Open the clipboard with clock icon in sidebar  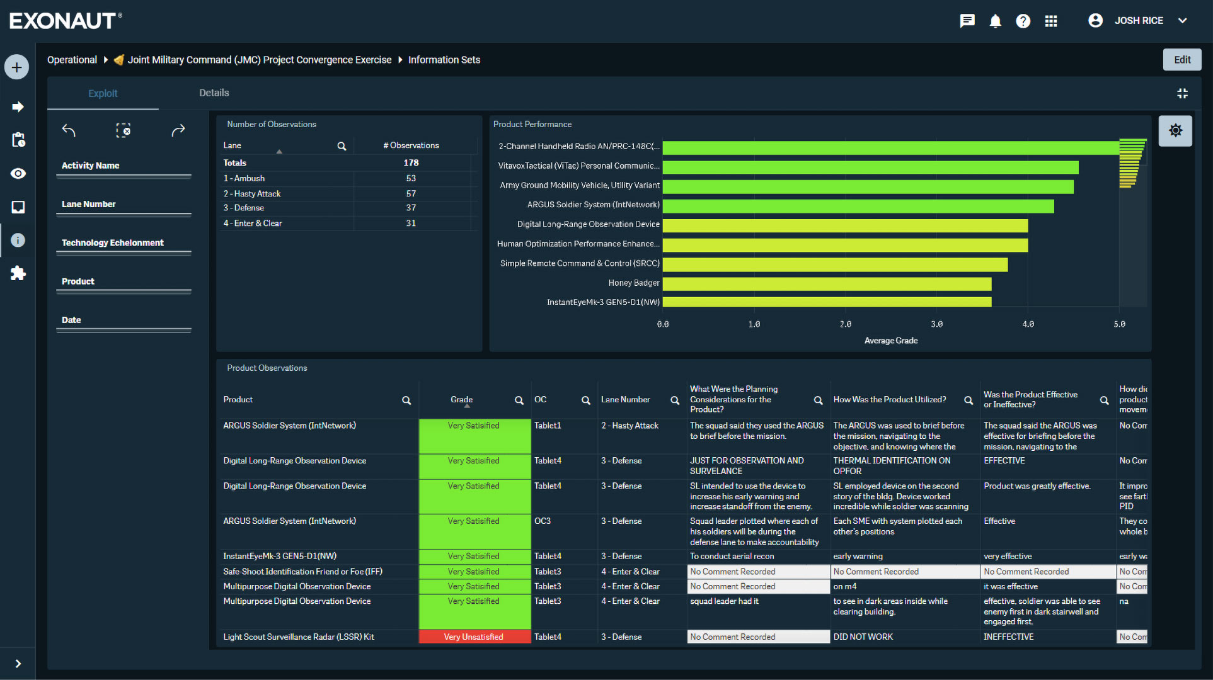[18, 140]
